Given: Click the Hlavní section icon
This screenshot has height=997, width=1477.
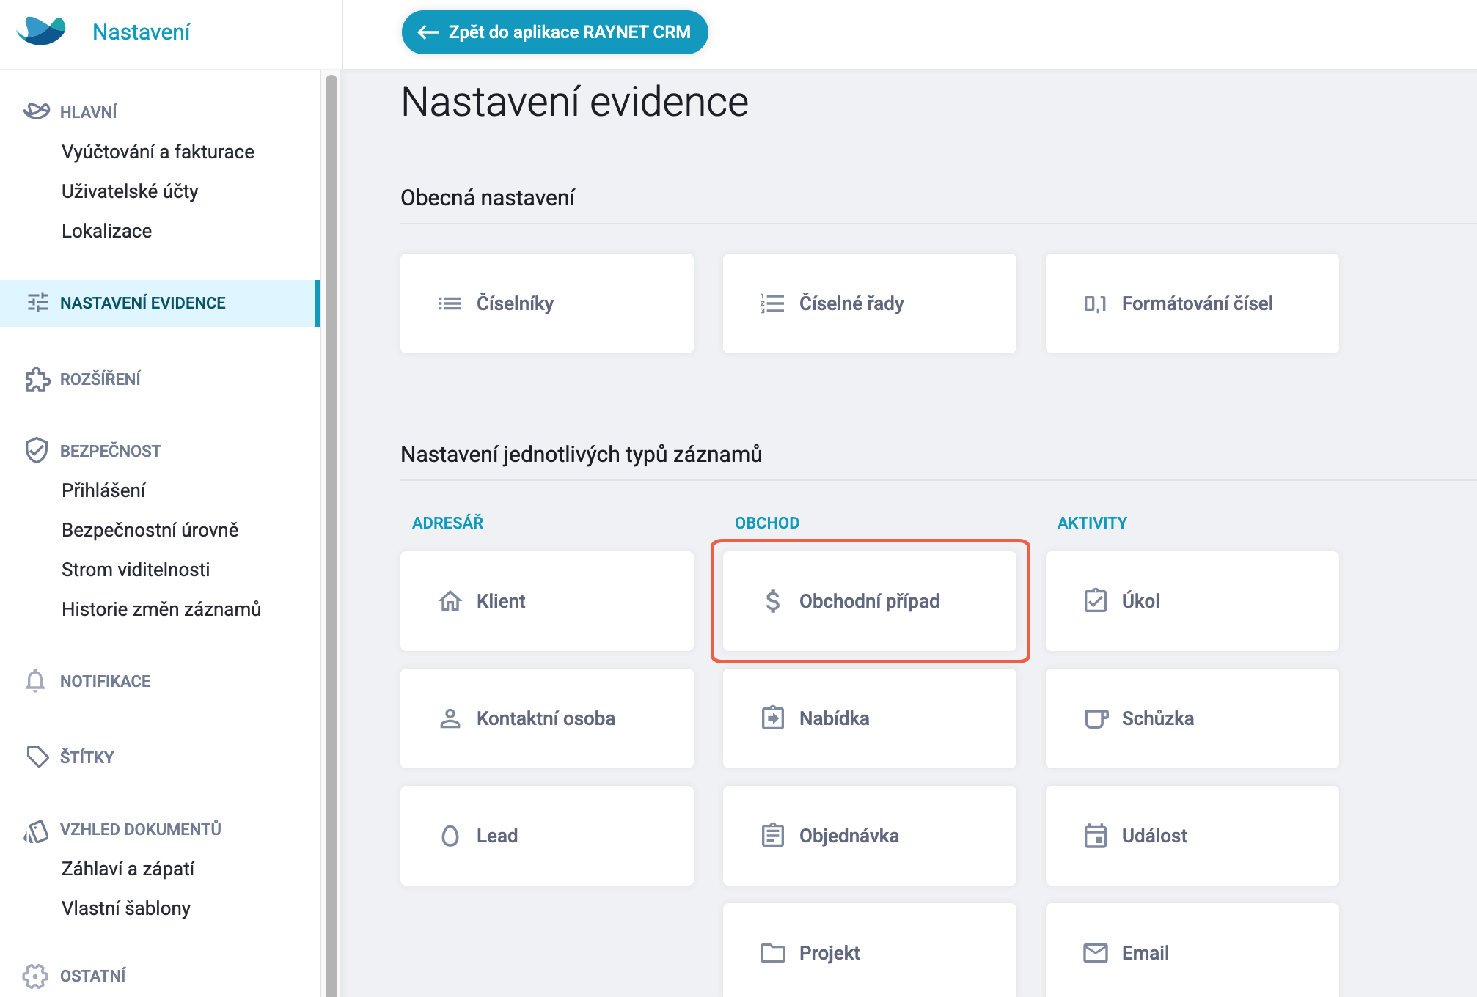Looking at the screenshot, I should (37, 111).
